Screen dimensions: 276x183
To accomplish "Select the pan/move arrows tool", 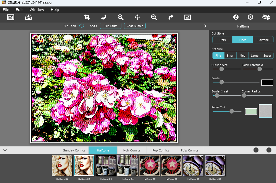I will pos(137,17).
